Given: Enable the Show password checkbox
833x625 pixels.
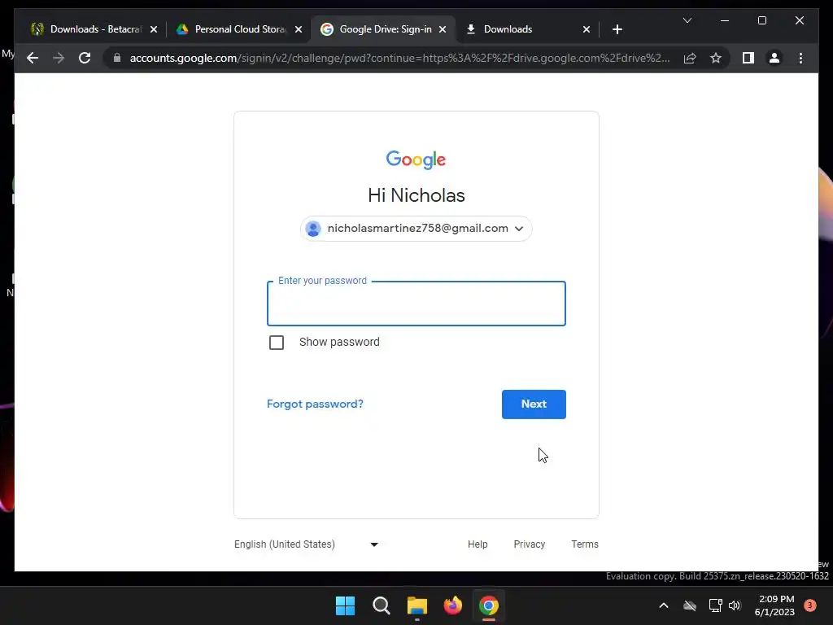Looking at the screenshot, I should pyautogui.click(x=277, y=343).
